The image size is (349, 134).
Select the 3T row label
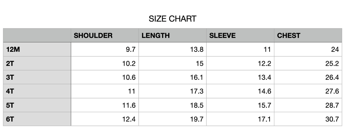pyautogui.click(x=37, y=77)
